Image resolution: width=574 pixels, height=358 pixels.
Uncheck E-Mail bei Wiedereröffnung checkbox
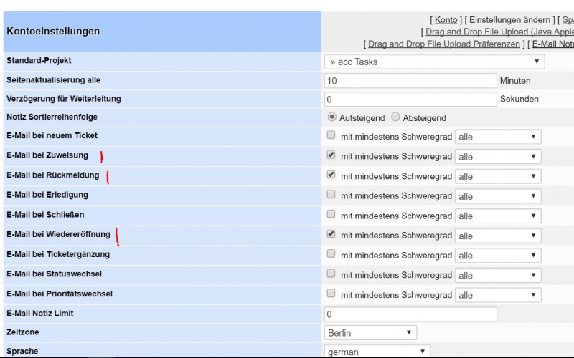coord(331,234)
